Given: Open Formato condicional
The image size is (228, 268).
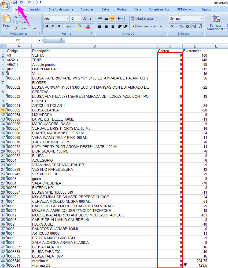Looking at the screenshot, I should 216,23.
